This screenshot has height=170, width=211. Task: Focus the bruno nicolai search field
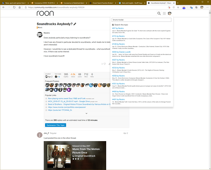[141, 20]
